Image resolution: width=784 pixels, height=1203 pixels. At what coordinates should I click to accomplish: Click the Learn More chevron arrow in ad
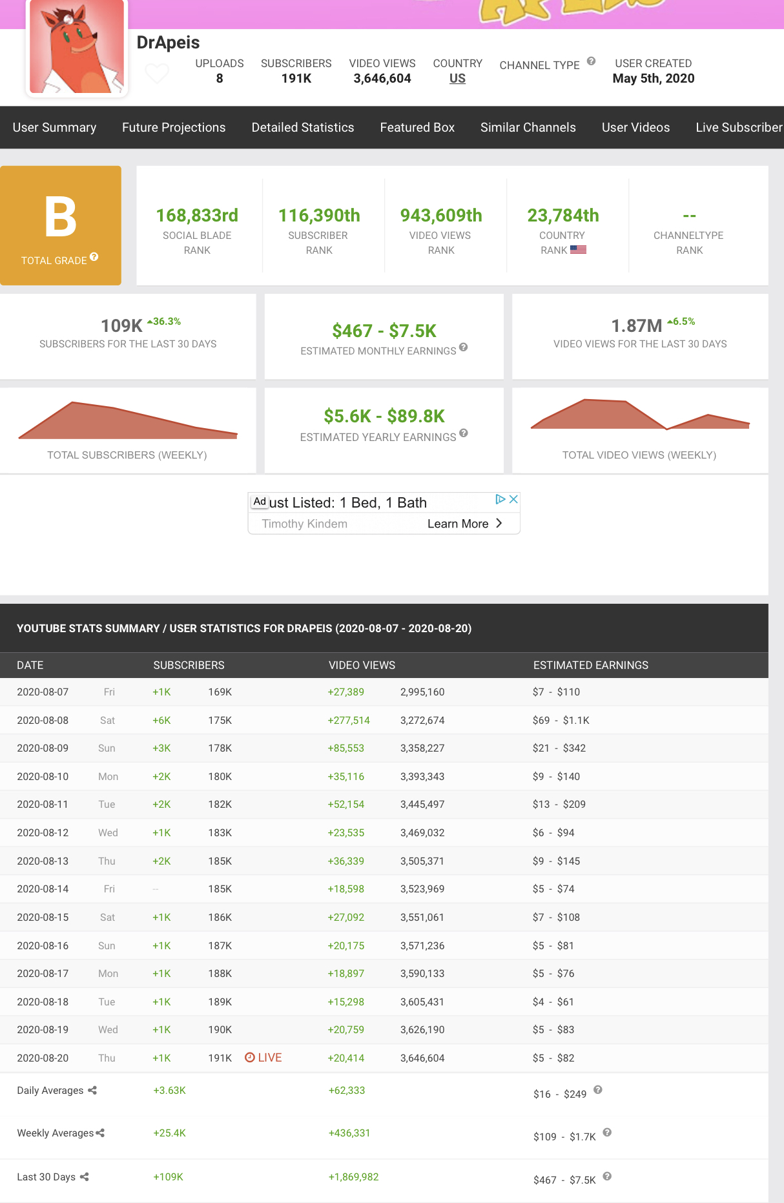click(499, 523)
